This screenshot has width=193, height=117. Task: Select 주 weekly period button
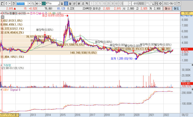[66, 3]
